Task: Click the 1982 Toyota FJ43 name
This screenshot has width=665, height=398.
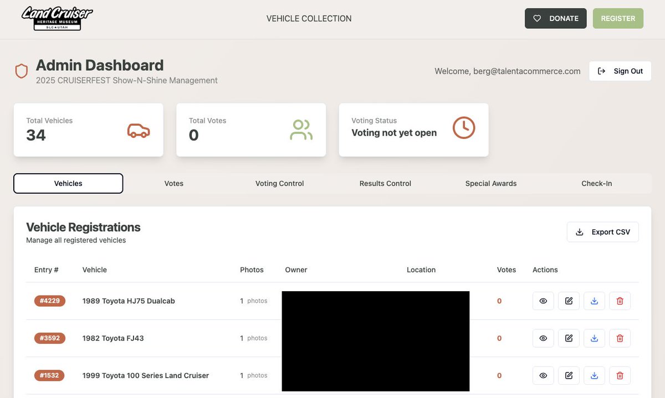Action: point(113,338)
